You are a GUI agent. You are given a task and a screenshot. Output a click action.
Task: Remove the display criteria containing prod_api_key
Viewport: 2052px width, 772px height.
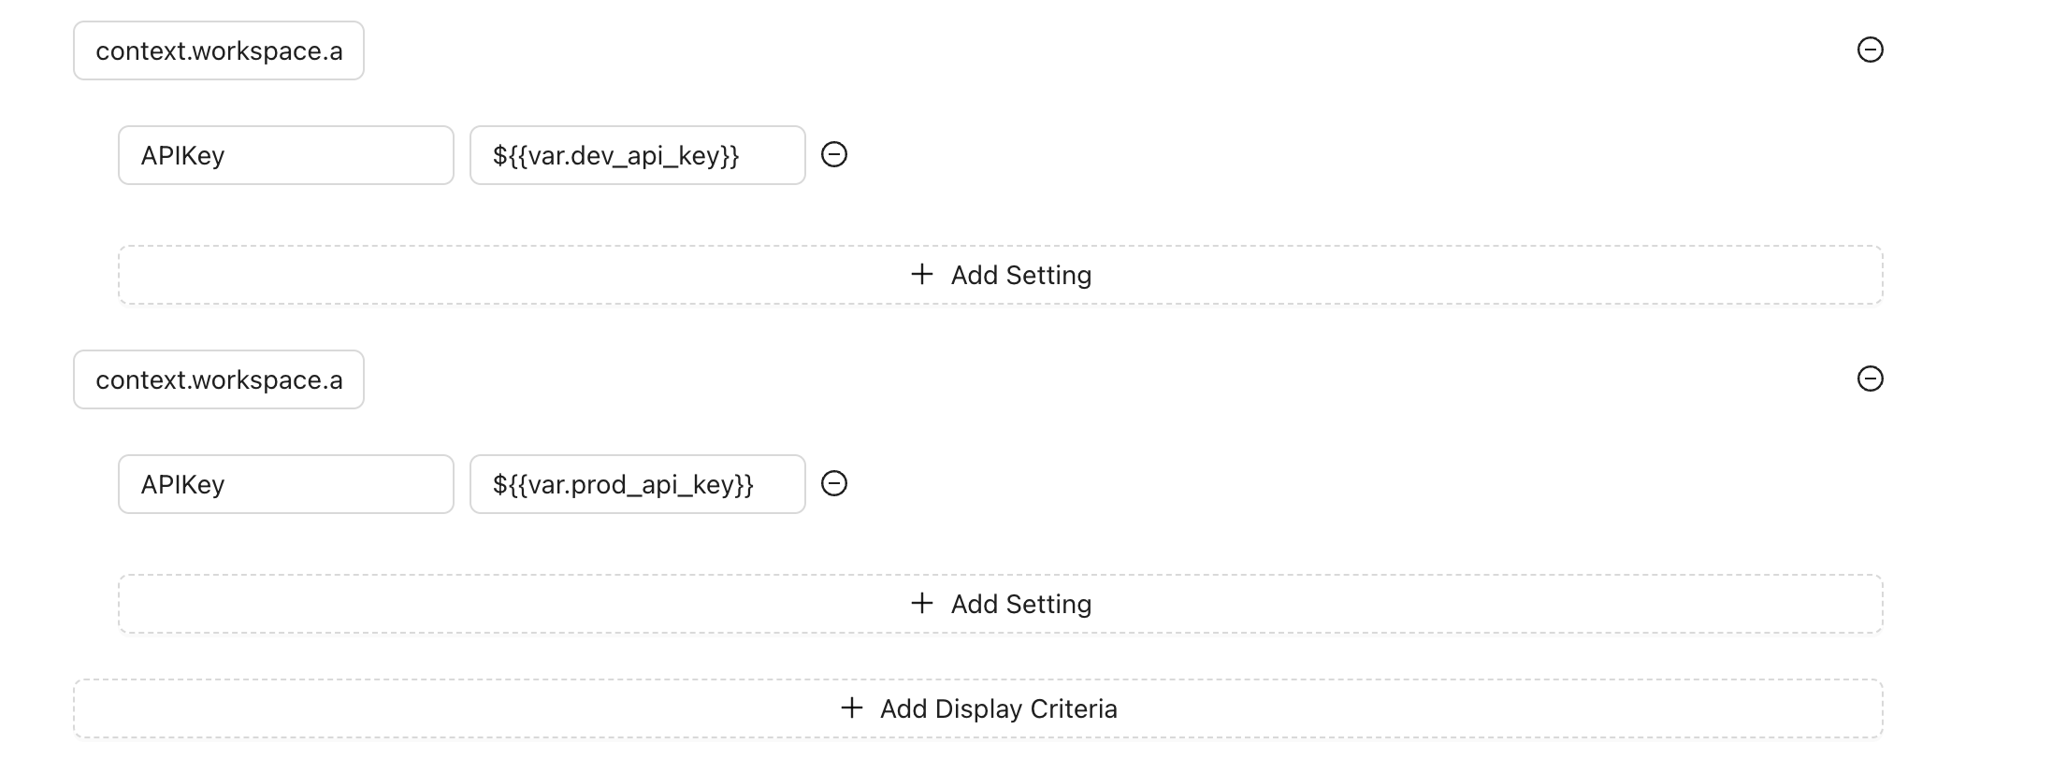(x=1870, y=379)
